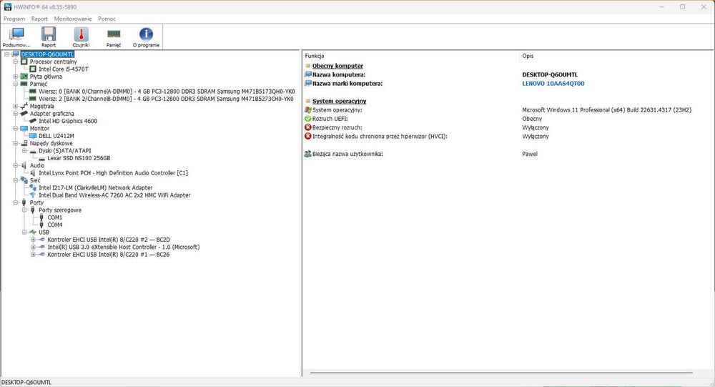Open the Pamięć memory module toolbar icon
The height and width of the screenshot is (387, 715).
(114, 34)
